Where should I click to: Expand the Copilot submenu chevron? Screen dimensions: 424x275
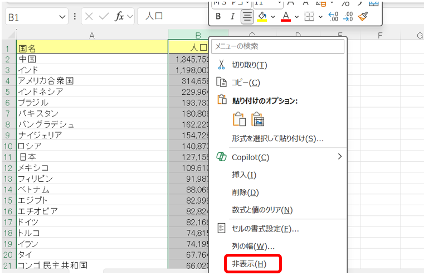coord(340,156)
